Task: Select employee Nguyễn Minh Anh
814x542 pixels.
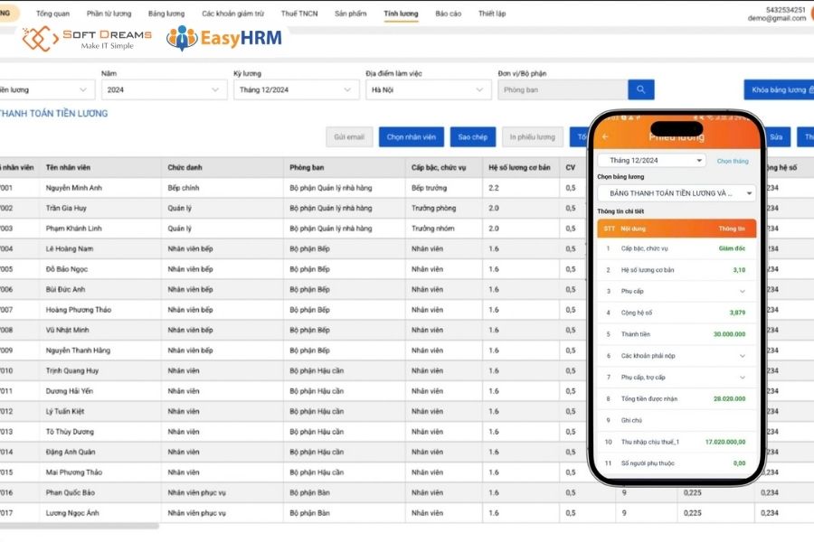Action: tap(74, 188)
